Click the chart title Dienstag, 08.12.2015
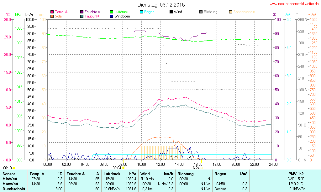The width and height of the screenshot is (321, 192). click(x=161, y=5)
